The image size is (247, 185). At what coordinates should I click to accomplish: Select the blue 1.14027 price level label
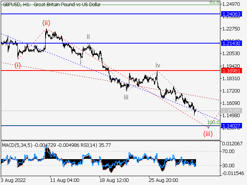tap(232, 126)
